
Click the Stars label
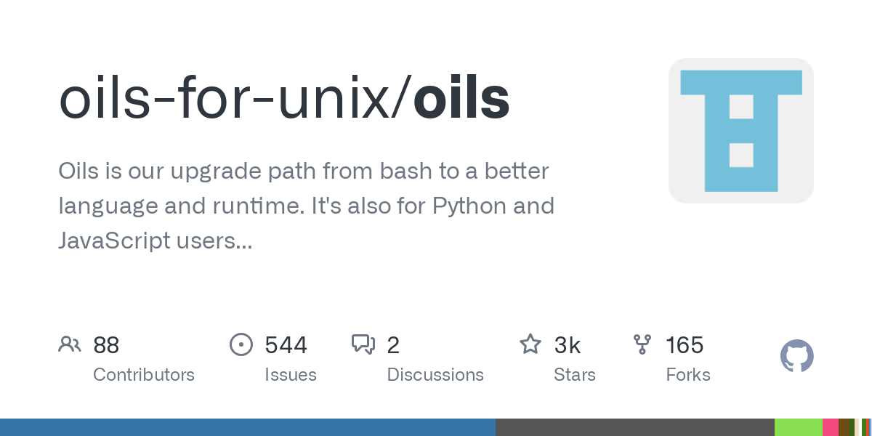575,375
